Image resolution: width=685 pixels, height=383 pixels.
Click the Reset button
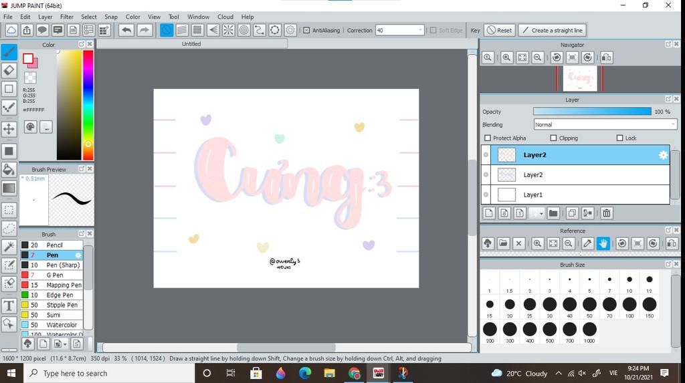click(x=499, y=30)
